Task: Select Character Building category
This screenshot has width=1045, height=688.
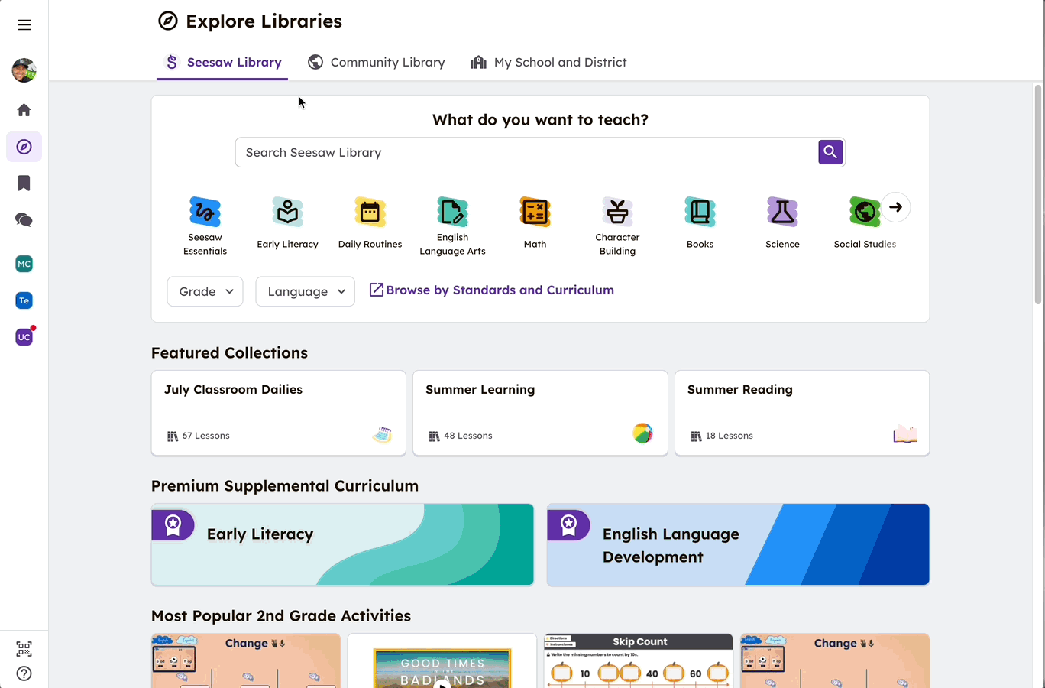Action: (617, 226)
